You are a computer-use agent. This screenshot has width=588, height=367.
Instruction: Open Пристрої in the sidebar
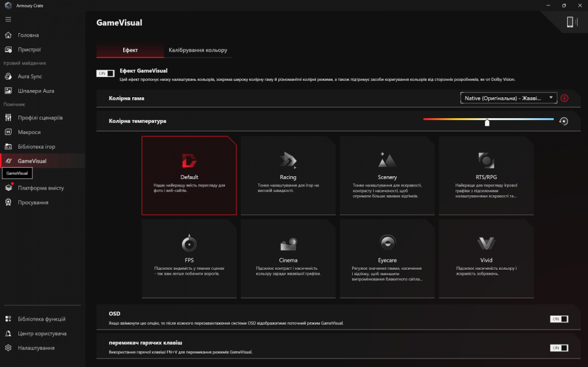coord(42,50)
